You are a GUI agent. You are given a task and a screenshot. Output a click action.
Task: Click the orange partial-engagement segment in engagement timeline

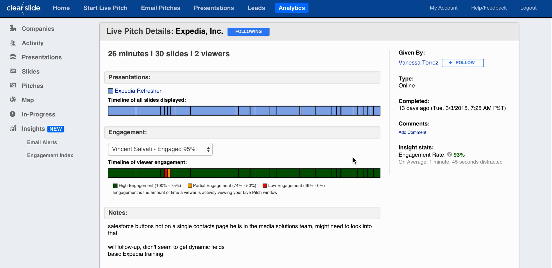pos(169,173)
